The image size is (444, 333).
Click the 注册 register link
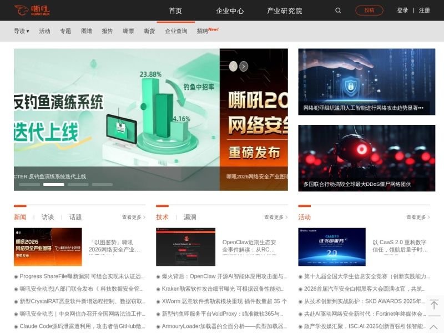[x=424, y=11]
